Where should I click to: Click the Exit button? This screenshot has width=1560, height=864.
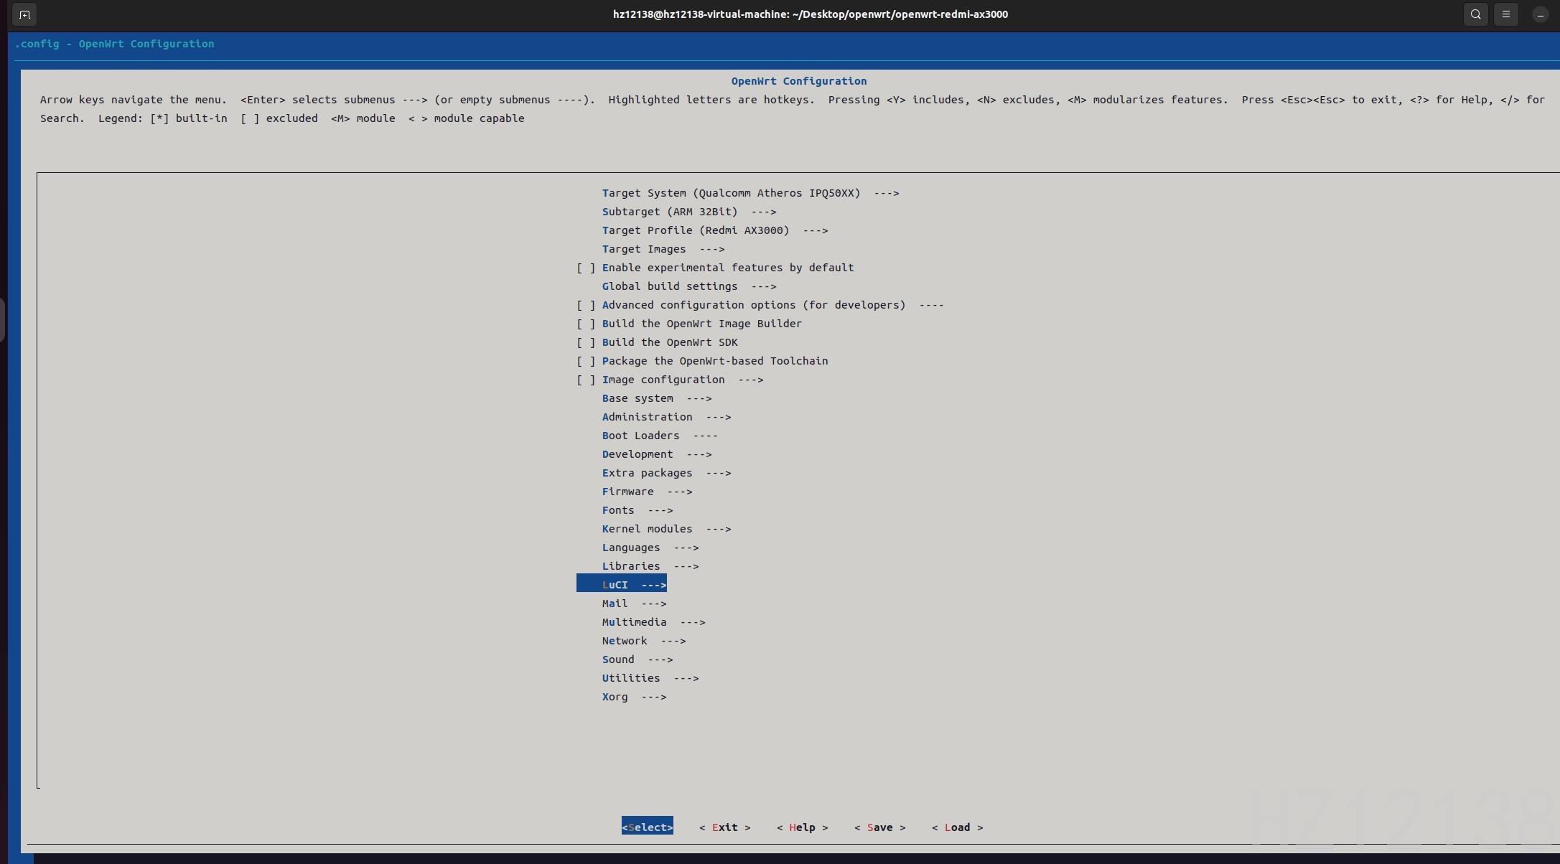click(x=725, y=827)
